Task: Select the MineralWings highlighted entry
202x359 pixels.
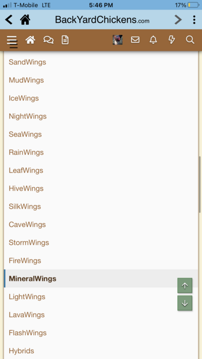Action: click(101, 279)
